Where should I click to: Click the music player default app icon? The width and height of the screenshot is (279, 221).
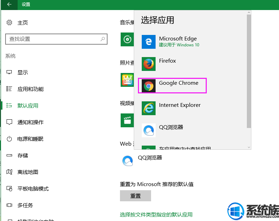pos(127,39)
